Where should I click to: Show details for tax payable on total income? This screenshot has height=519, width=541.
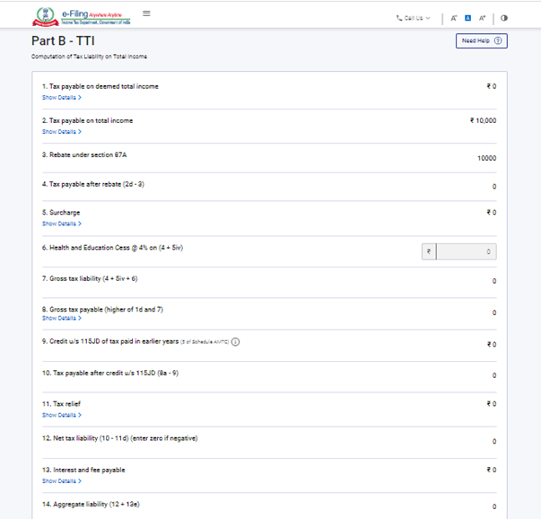tap(62, 131)
